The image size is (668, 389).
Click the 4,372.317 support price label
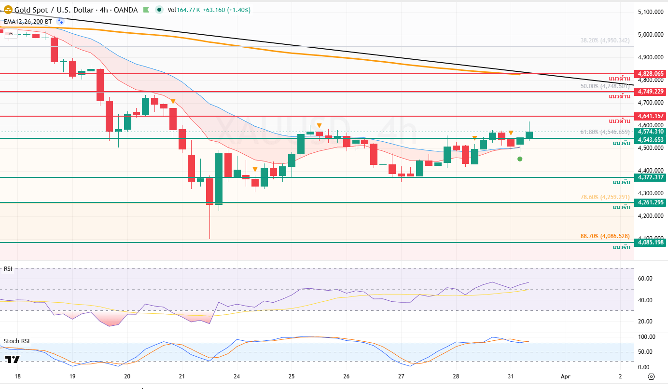(x=651, y=177)
